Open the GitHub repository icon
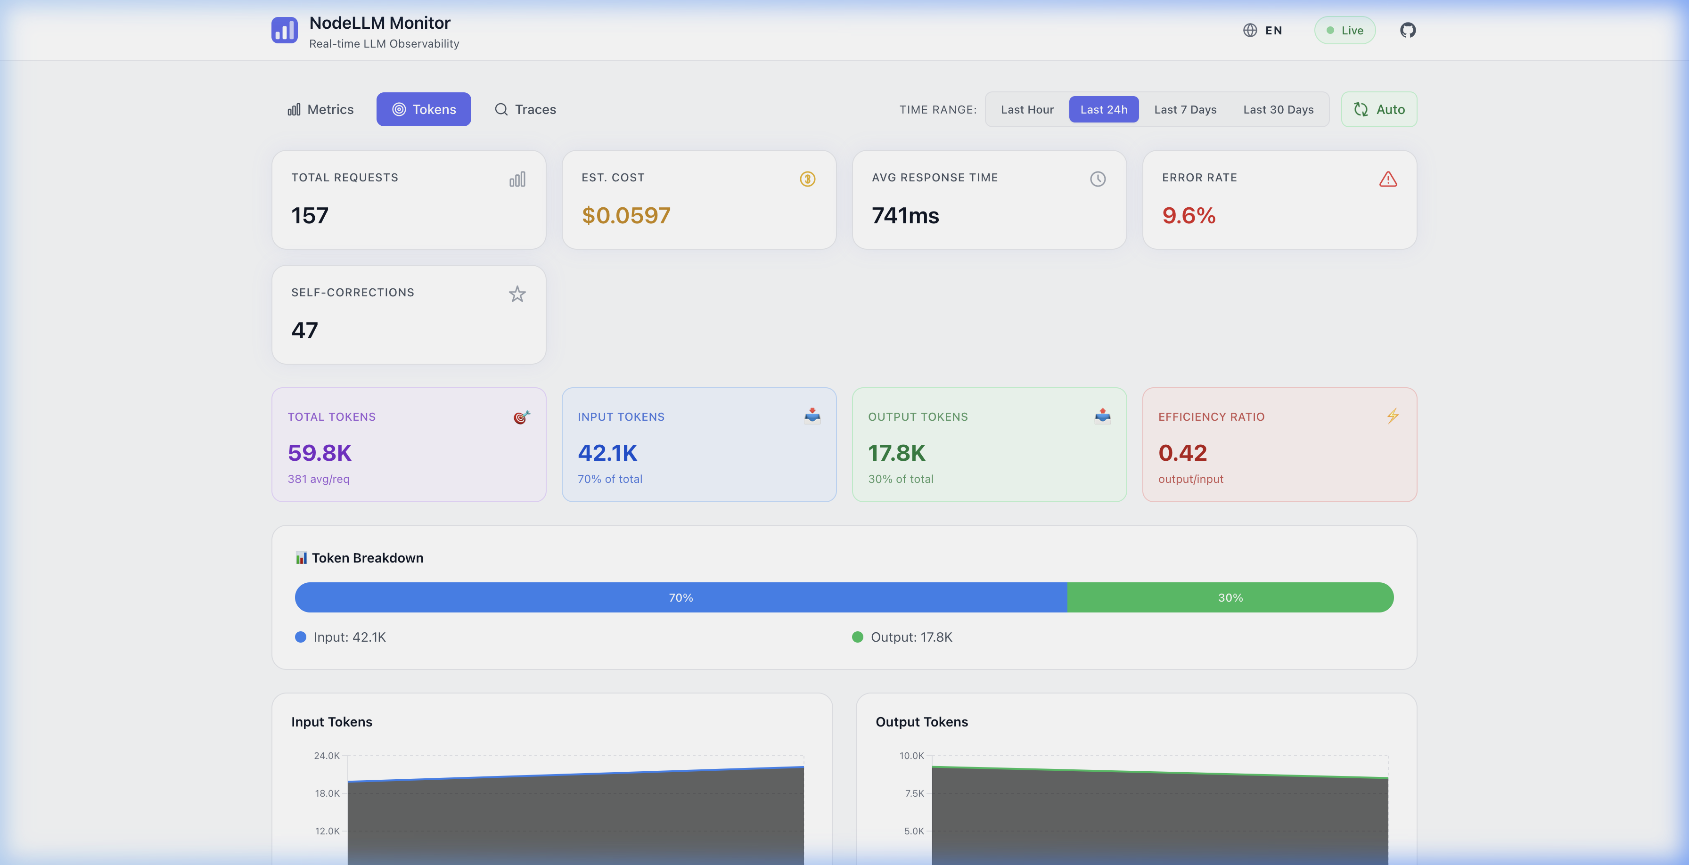Image resolution: width=1689 pixels, height=865 pixels. coord(1407,30)
